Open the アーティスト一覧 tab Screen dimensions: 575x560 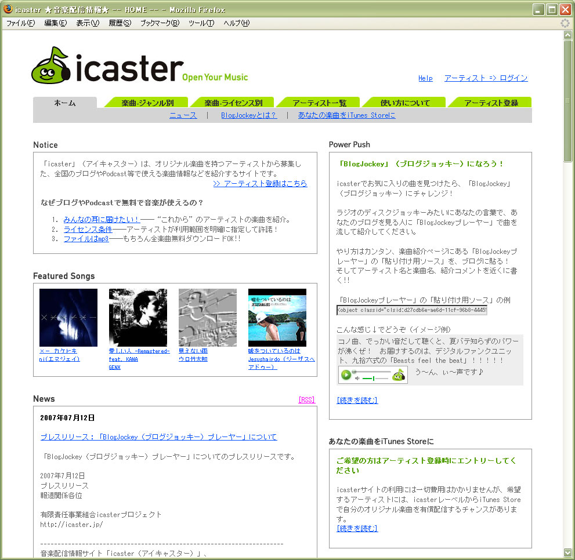point(319,103)
